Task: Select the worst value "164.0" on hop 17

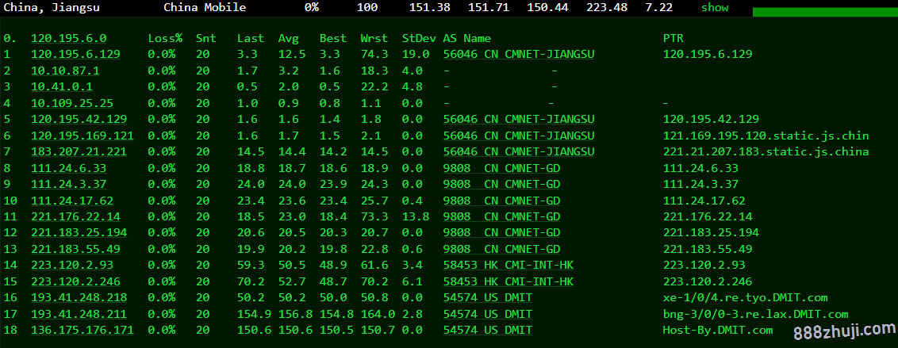Action: [378, 314]
